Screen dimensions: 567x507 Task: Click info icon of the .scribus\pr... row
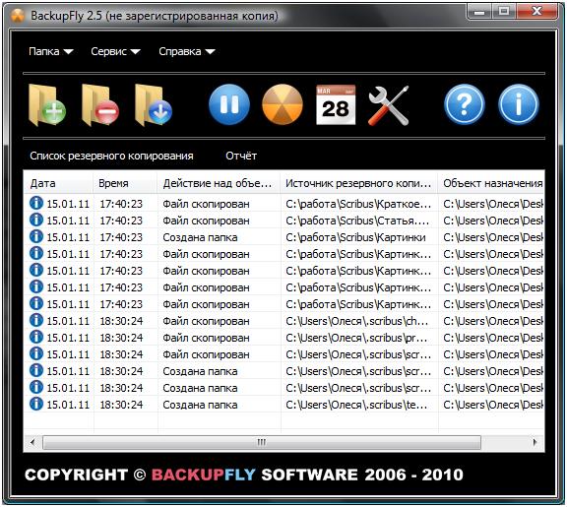tap(36, 337)
